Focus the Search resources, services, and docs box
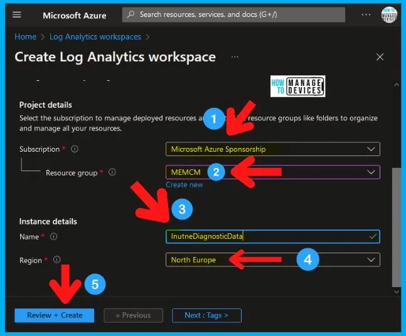Viewport: 406px width, 336px height. click(233, 14)
